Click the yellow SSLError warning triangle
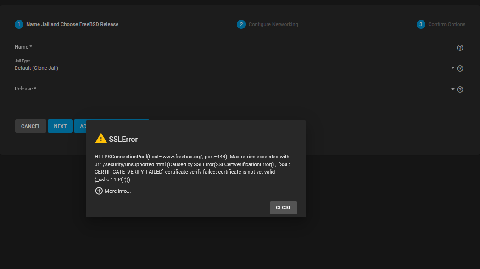480x269 pixels. [x=100, y=139]
